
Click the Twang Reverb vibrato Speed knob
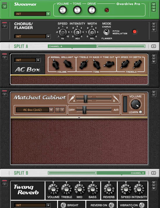point(126,189)
